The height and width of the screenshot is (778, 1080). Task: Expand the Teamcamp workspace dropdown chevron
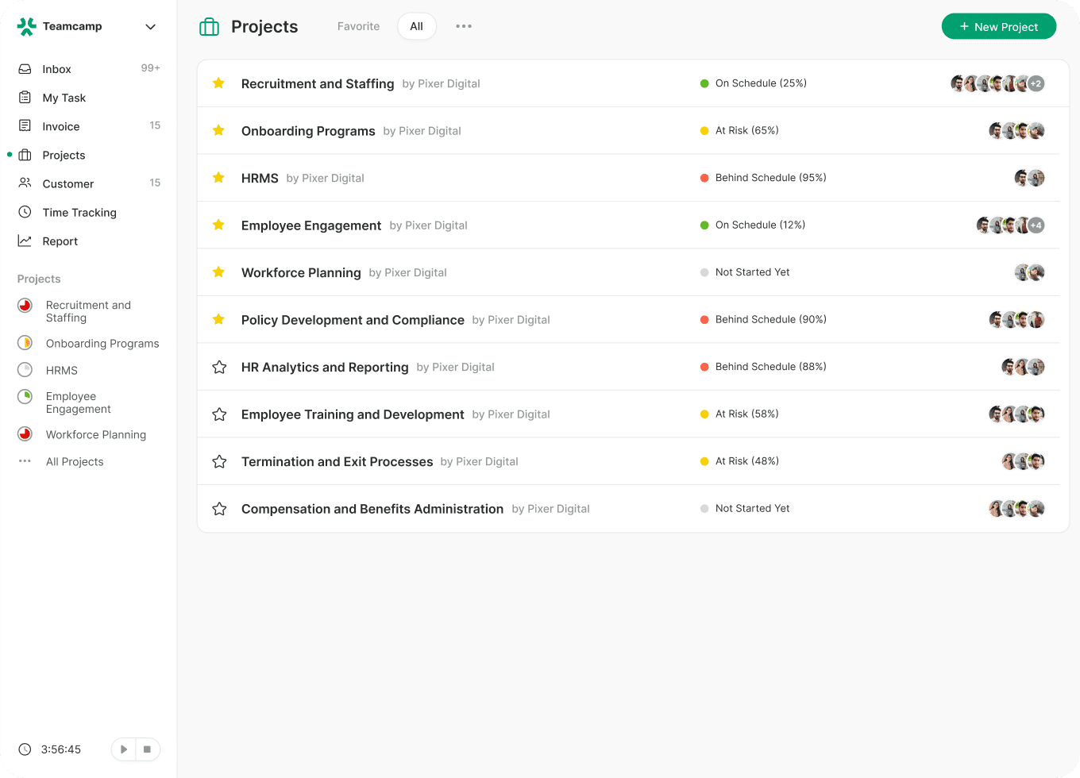[x=150, y=27]
